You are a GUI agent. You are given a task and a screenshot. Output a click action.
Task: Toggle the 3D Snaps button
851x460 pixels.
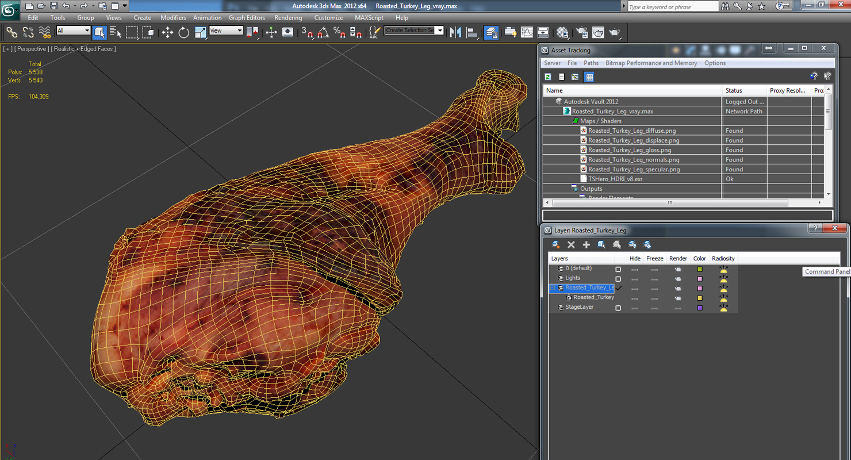[307, 32]
